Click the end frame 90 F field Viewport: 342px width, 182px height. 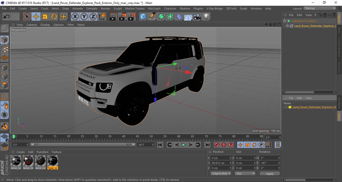pos(146,145)
